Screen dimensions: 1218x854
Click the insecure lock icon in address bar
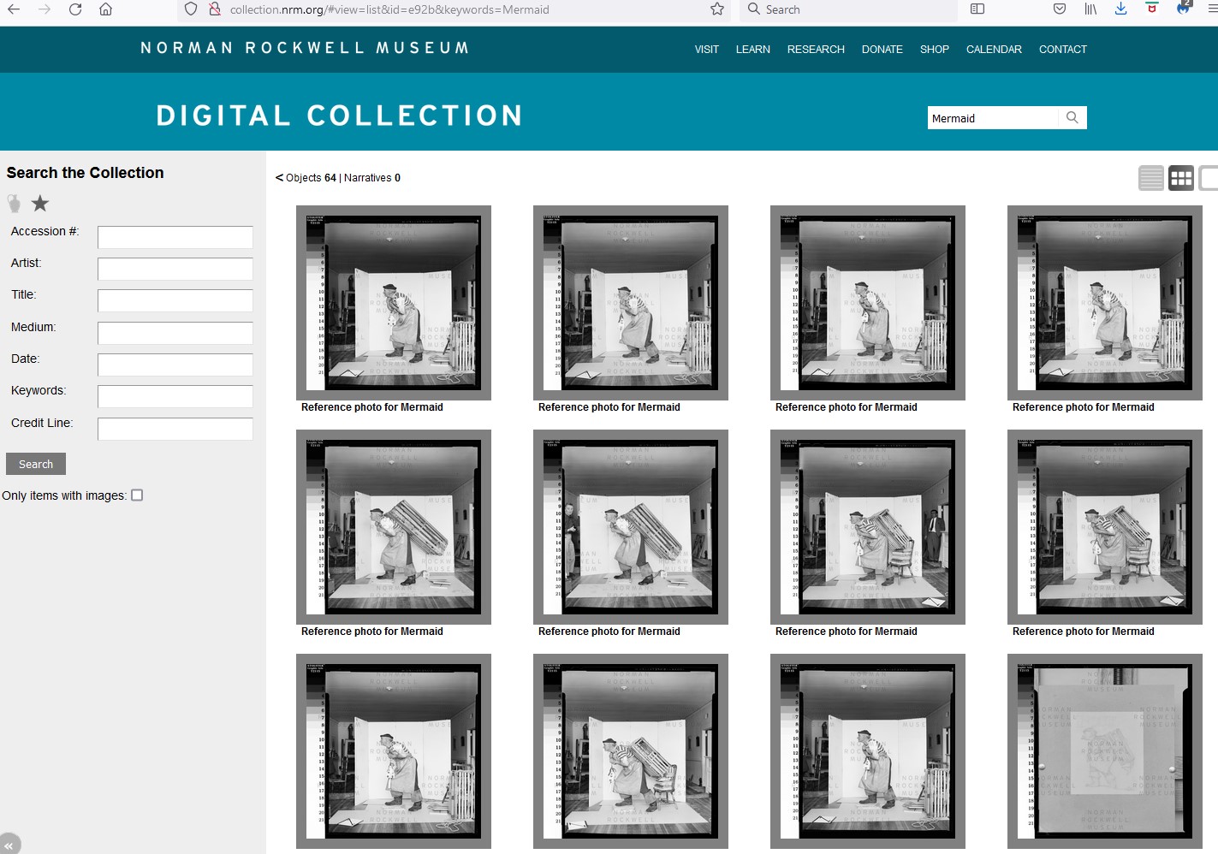(215, 9)
